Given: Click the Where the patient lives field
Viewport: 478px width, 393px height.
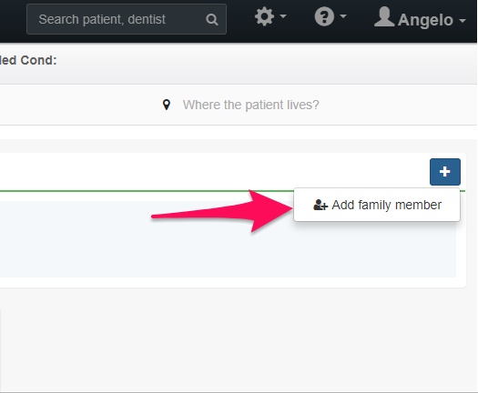Looking at the screenshot, I should 251,105.
